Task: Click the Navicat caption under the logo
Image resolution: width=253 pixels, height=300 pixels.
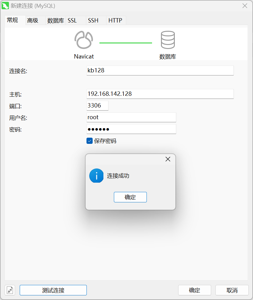Action: tap(84, 56)
